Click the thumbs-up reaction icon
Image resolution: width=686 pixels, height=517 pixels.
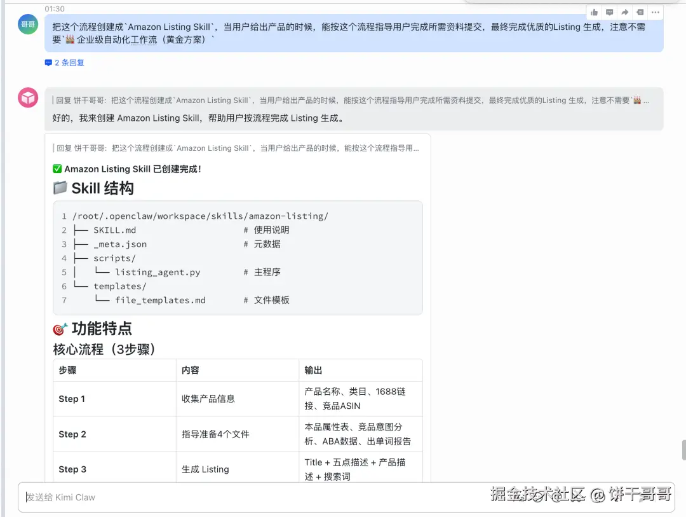point(594,12)
